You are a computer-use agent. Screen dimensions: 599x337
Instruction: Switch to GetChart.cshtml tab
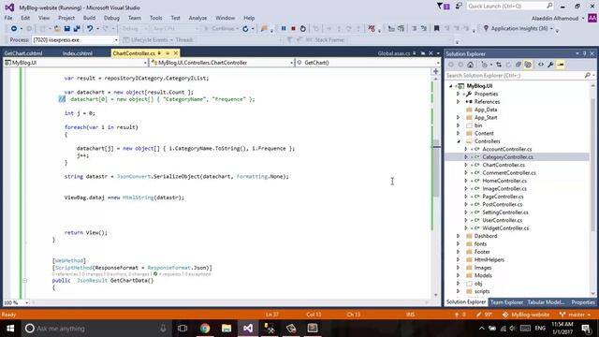click(23, 53)
